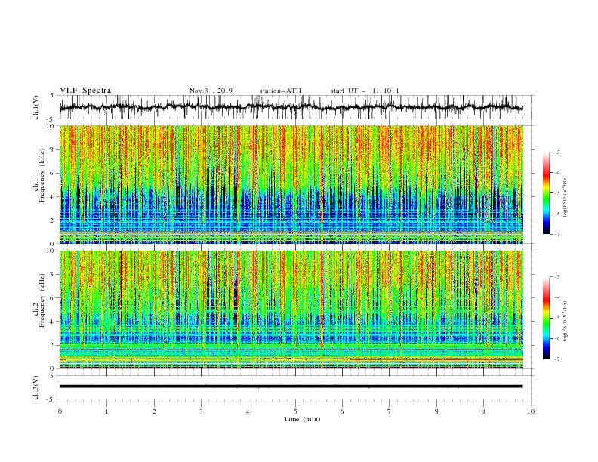Click the time axis tick label "3"

click(201, 411)
